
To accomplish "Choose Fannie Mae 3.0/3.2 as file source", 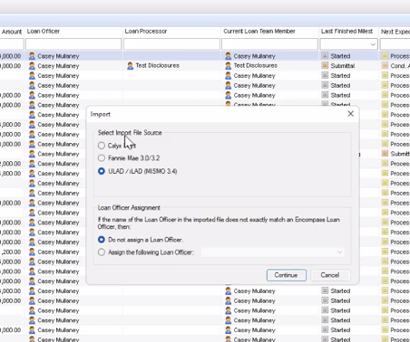I will [x=102, y=158].
